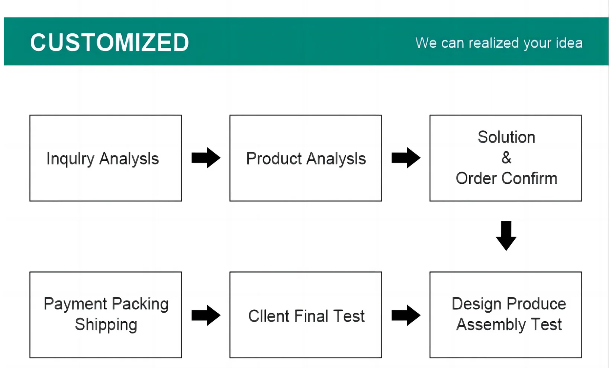Select the "Design Produce" text line
The height and width of the screenshot is (368, 612).
click(509, 304)
